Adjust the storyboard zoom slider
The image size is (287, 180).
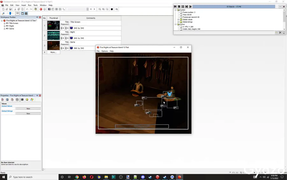(10, 13)
